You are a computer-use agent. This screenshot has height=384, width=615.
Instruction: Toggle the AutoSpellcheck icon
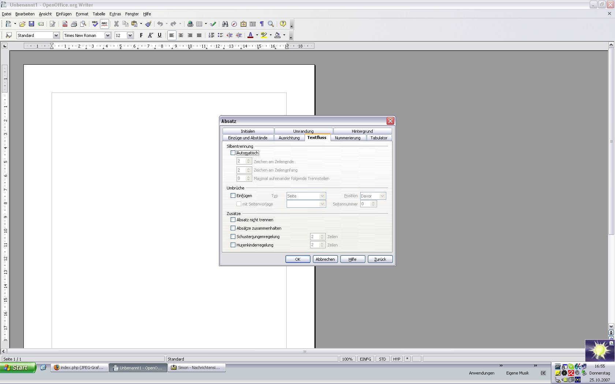point(104,24)
